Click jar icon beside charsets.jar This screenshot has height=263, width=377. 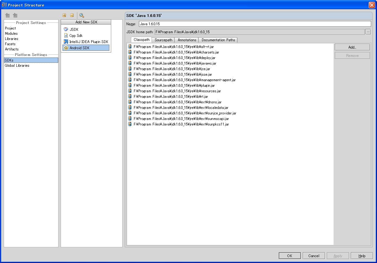coord(130,52)
